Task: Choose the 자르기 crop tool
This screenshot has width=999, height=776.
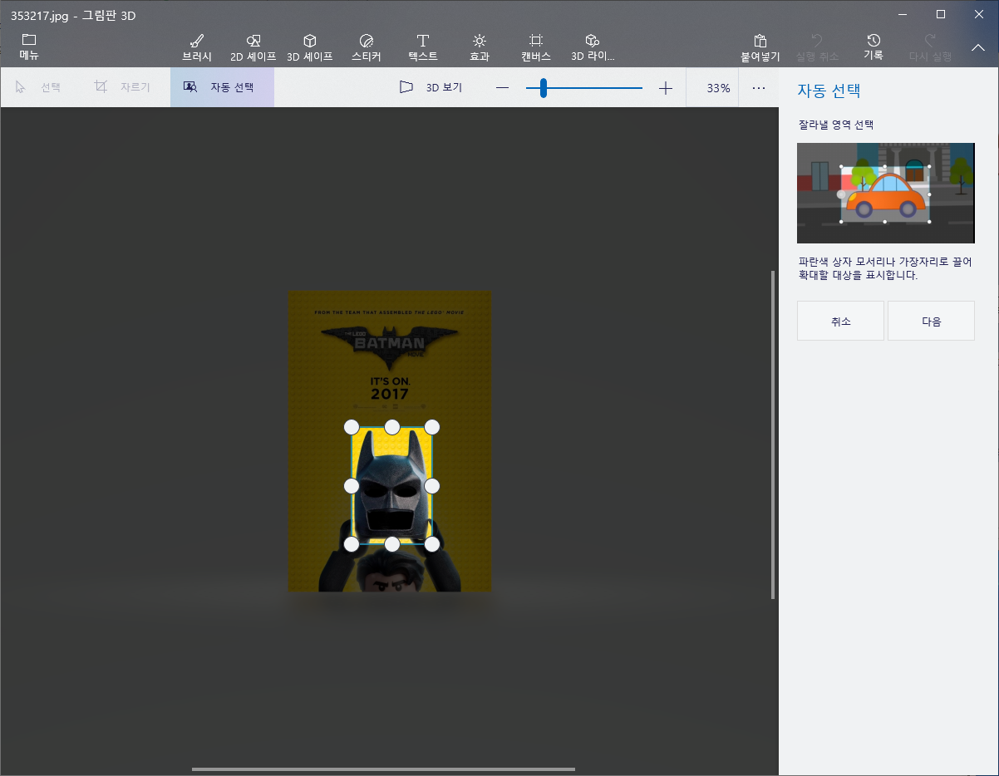Action: point(122,87)
